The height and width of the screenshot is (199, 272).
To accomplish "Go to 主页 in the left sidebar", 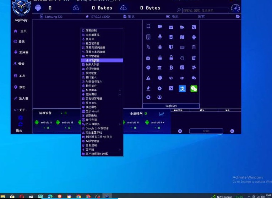I will coord(21,31).
